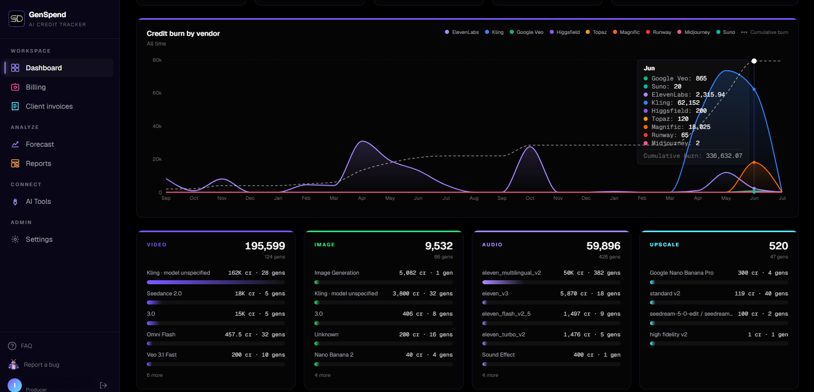Screen dimensions: 814x392
Task: Click the Cumulative burn 336,632.07 tooltip value
Action: (x=724, y=156)
